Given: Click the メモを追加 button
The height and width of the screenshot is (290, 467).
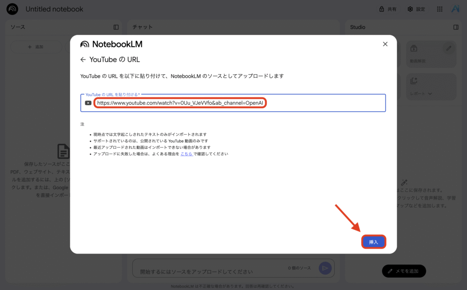Looking at the screenshot, I should [404, 271].
